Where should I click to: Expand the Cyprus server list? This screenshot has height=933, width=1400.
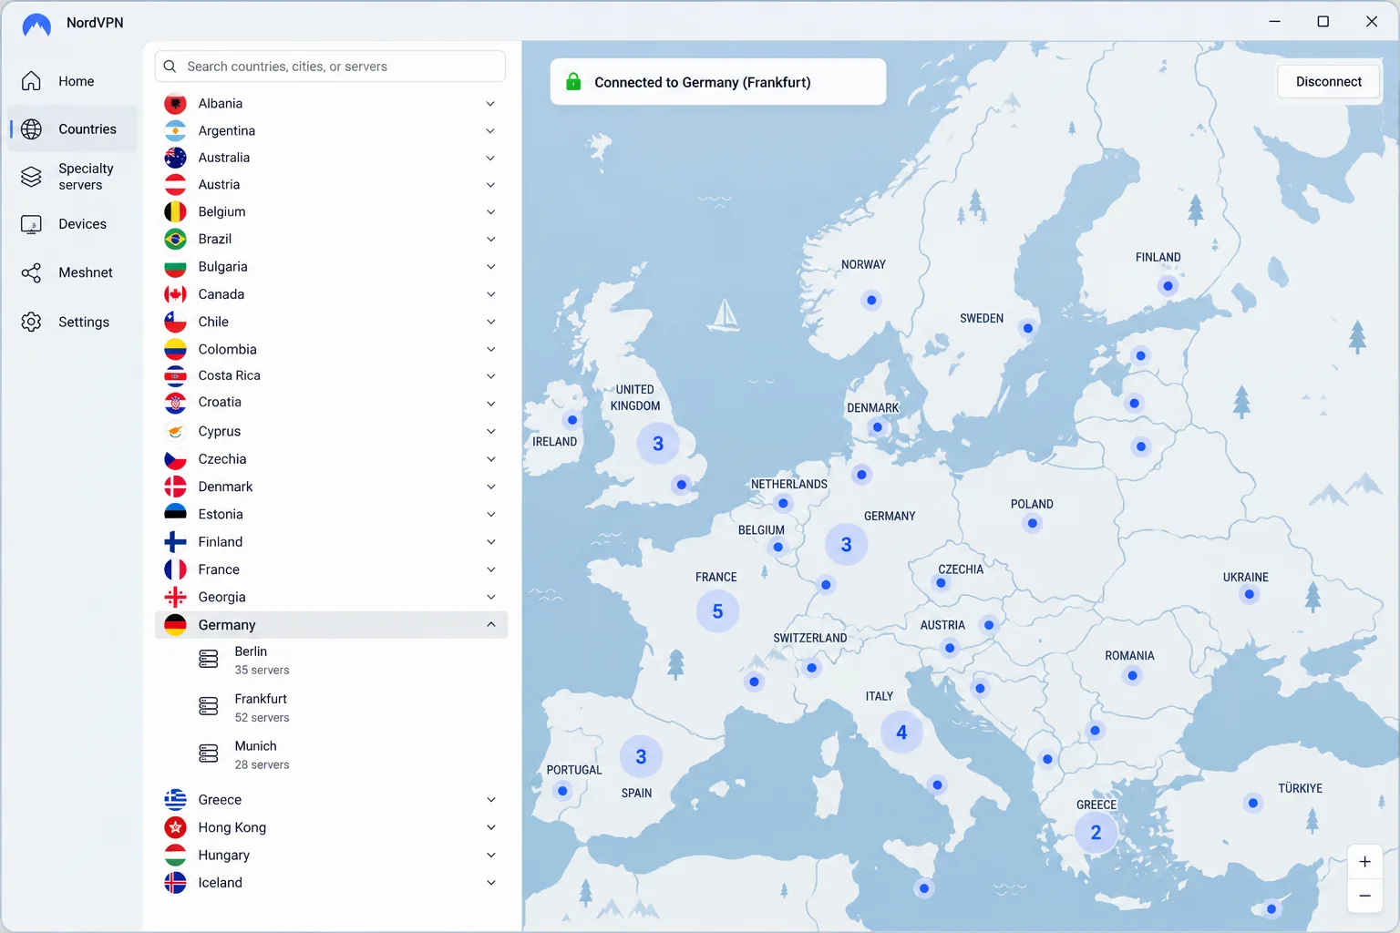point(491,431)
